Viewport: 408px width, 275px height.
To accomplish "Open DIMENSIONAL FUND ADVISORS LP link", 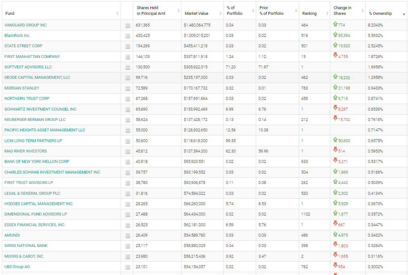I will (36, 214).
